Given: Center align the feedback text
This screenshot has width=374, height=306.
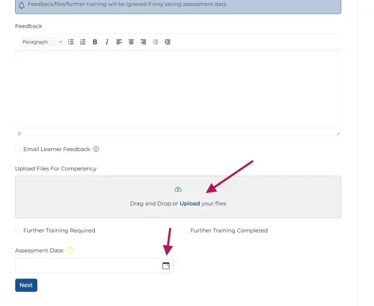Looking at the screenshot, I should (131, 42).
